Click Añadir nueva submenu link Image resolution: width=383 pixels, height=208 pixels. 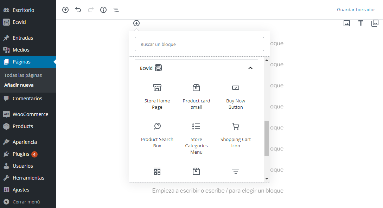pos(19,85)
